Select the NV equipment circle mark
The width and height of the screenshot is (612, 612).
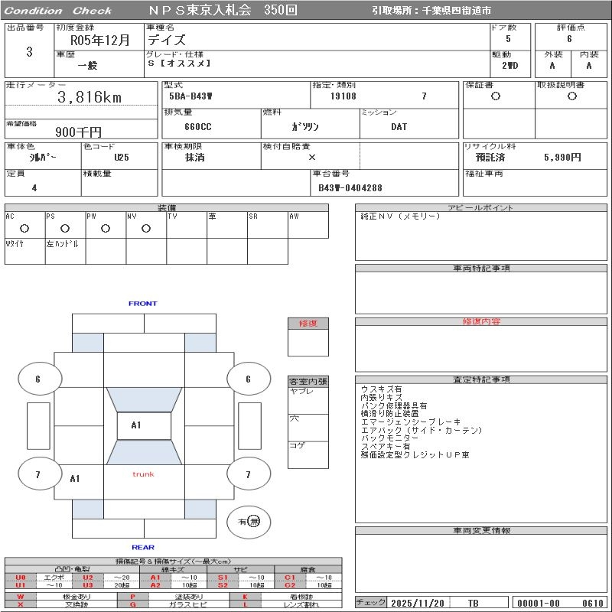[x=146, y=228]
